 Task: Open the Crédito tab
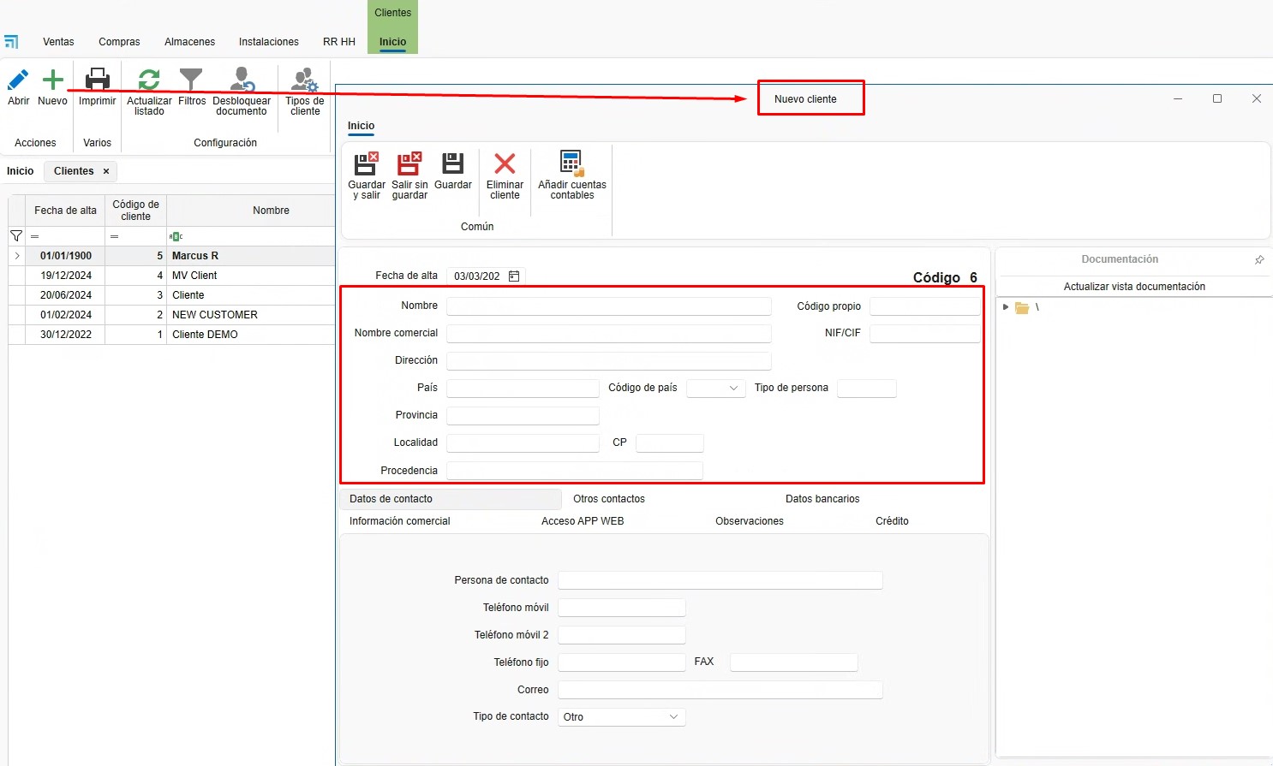pos(892,521)
